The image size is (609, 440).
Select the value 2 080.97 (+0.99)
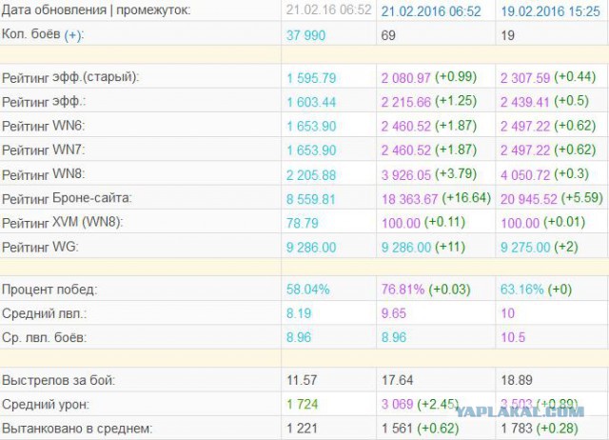(x=429, y=77)
